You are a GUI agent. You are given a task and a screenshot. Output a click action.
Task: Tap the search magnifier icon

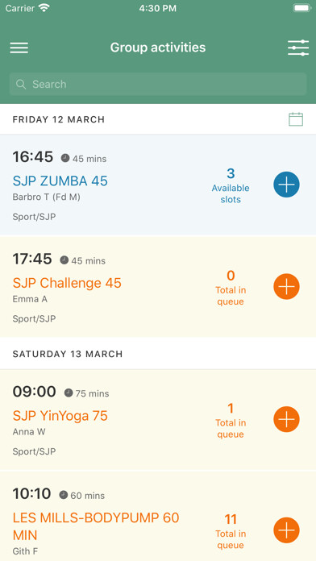tap(21, 84)
